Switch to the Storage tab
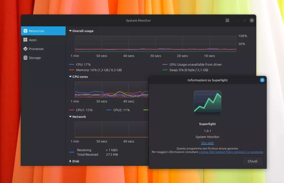 click(x=43, y=57)
